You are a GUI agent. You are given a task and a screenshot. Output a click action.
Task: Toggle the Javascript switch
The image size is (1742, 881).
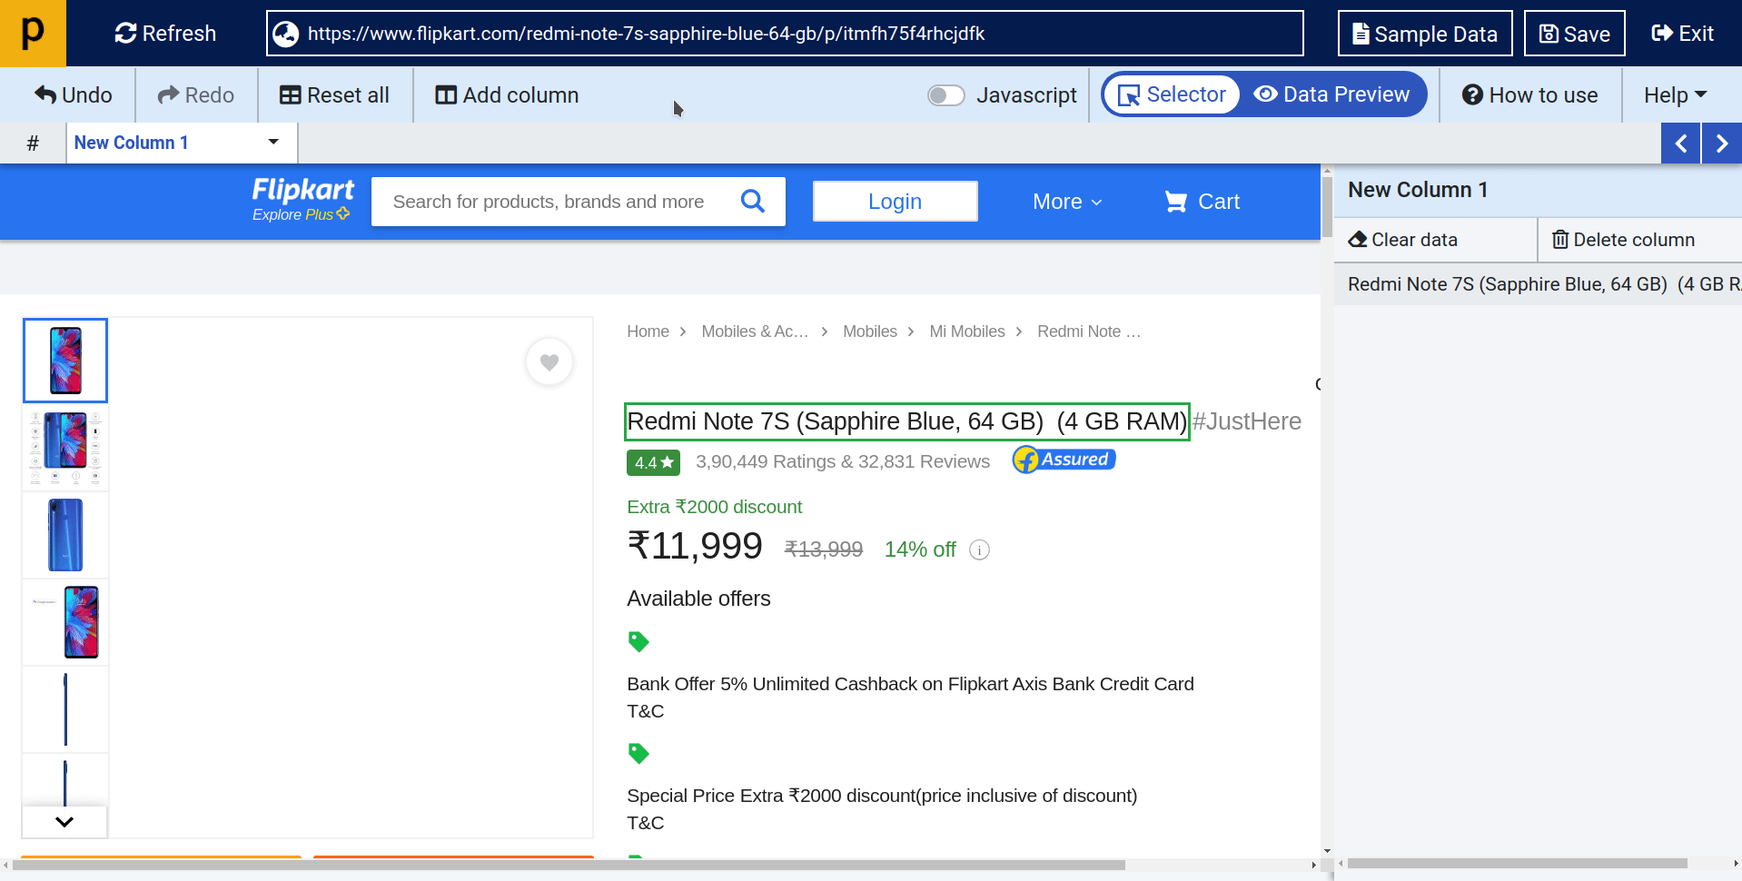click(x=945, y=95)
